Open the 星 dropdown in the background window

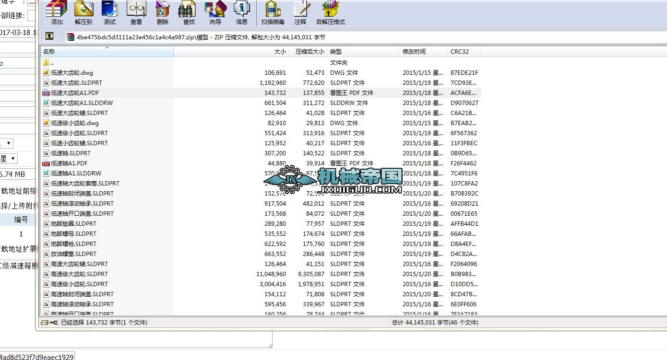point(9,159)
